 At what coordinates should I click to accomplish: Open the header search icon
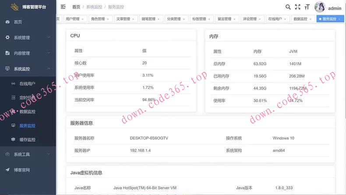point(288,7)
